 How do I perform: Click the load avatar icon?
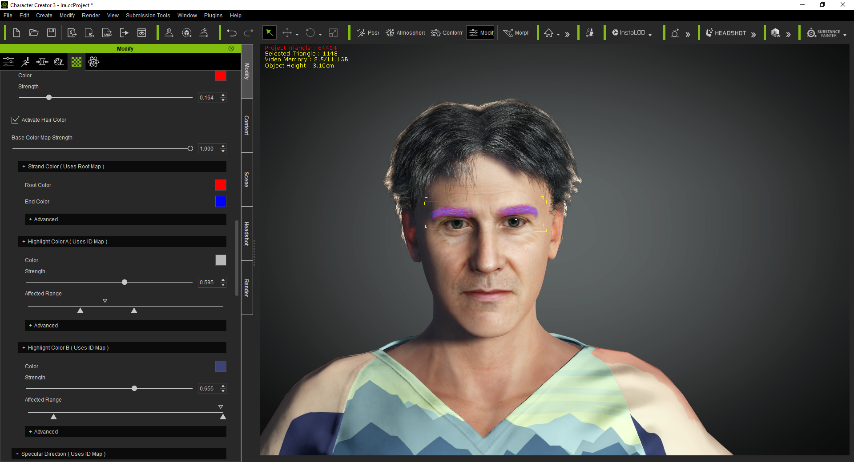click(x=169, y=33)
